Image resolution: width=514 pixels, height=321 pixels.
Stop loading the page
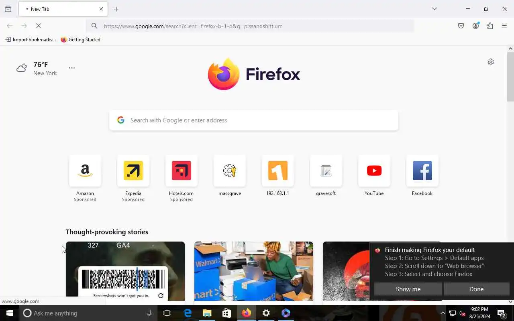(39, 26)
